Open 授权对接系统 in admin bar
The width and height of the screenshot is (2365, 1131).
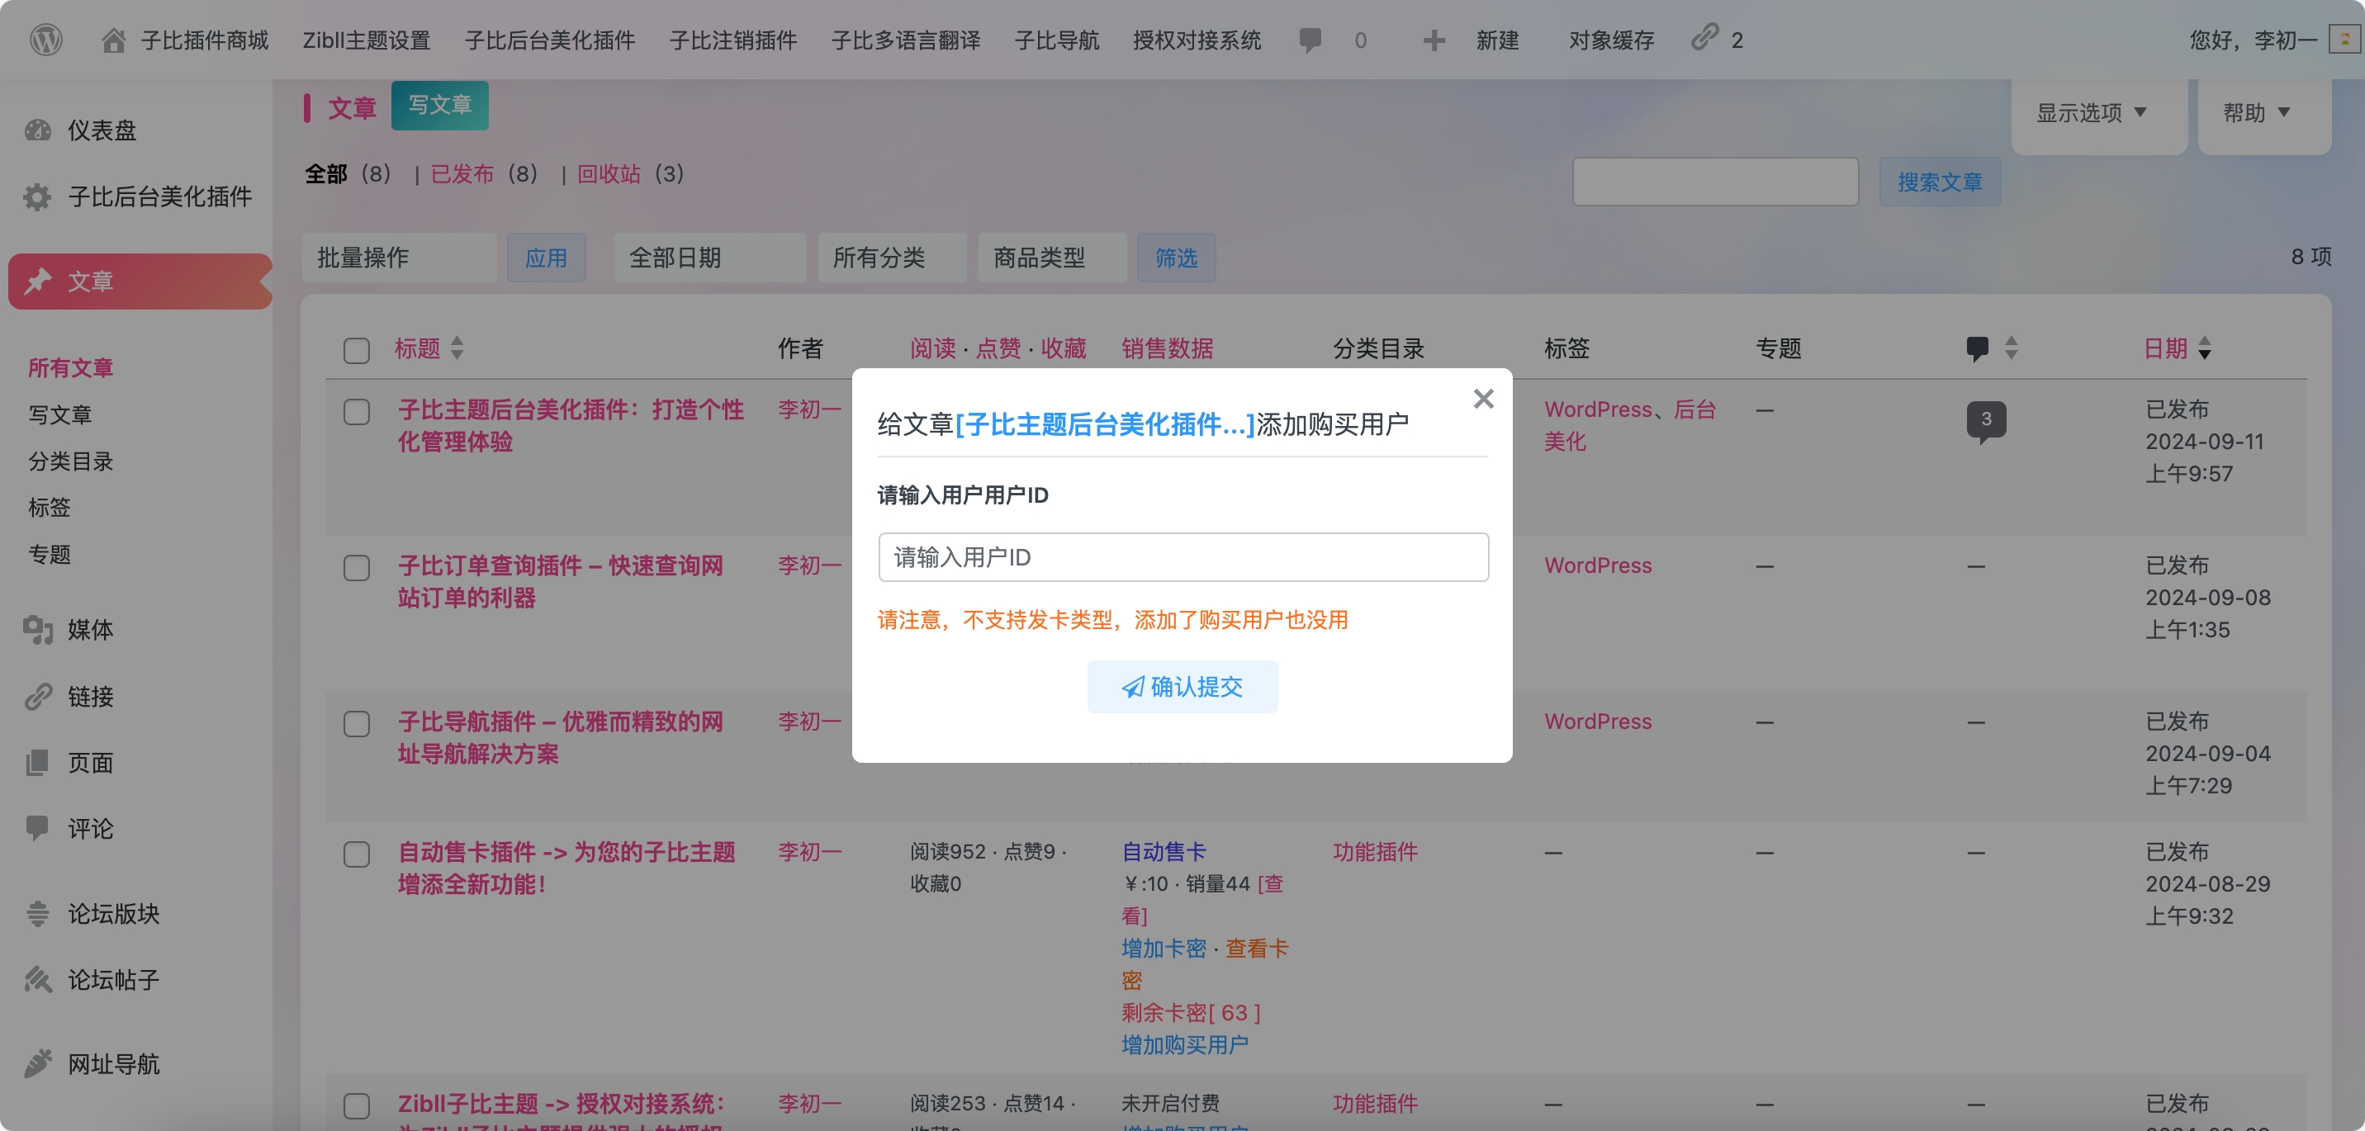coord(1197,40)
